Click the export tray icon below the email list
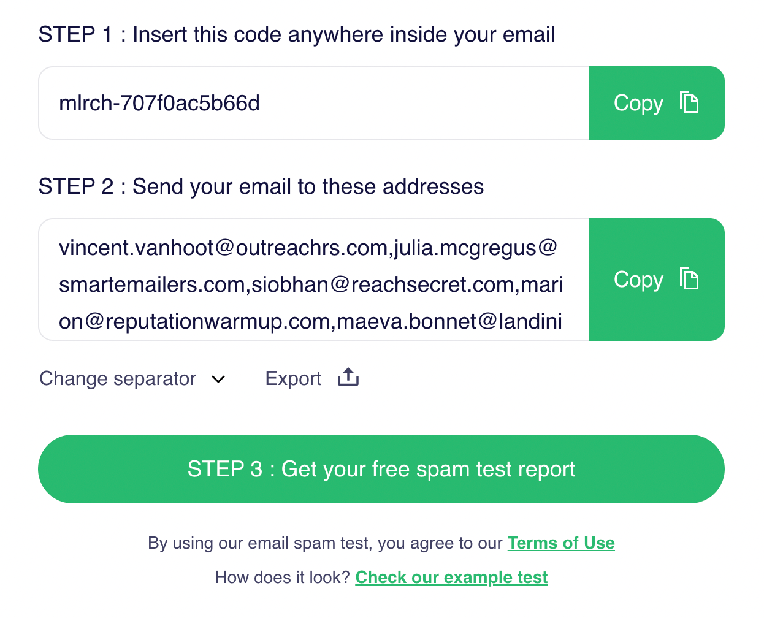Screen dimensions: 764x618 348,378
